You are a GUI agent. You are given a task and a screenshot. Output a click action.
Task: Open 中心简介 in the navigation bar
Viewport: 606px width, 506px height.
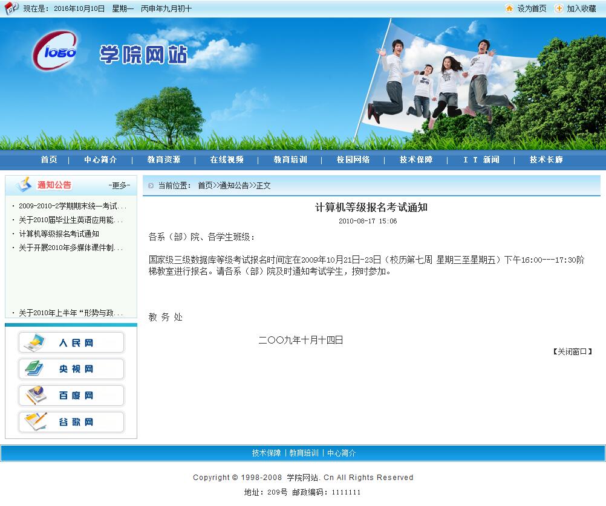[x=100, y=159]
